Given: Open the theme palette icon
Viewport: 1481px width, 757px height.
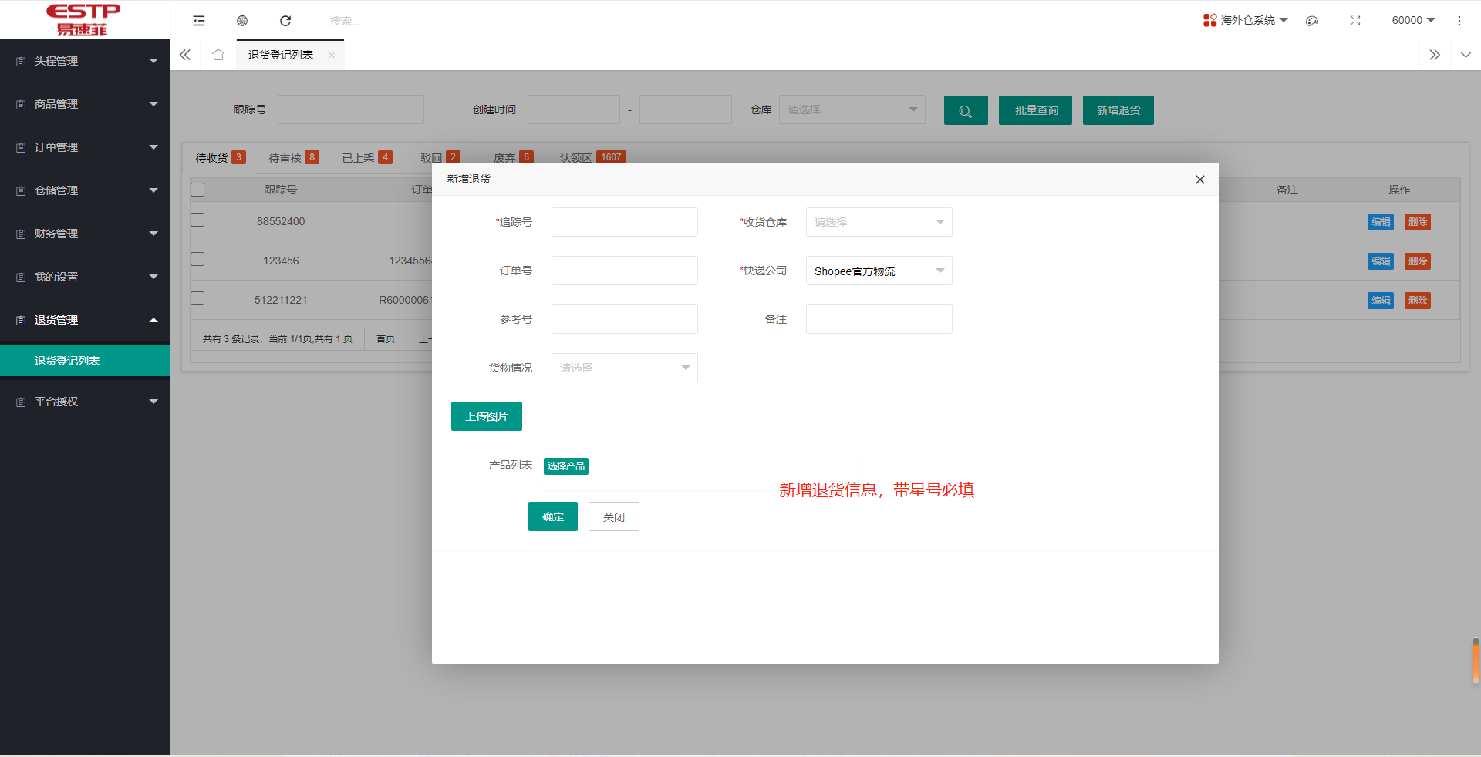Looking at the screenshot, I should 1311,21.
